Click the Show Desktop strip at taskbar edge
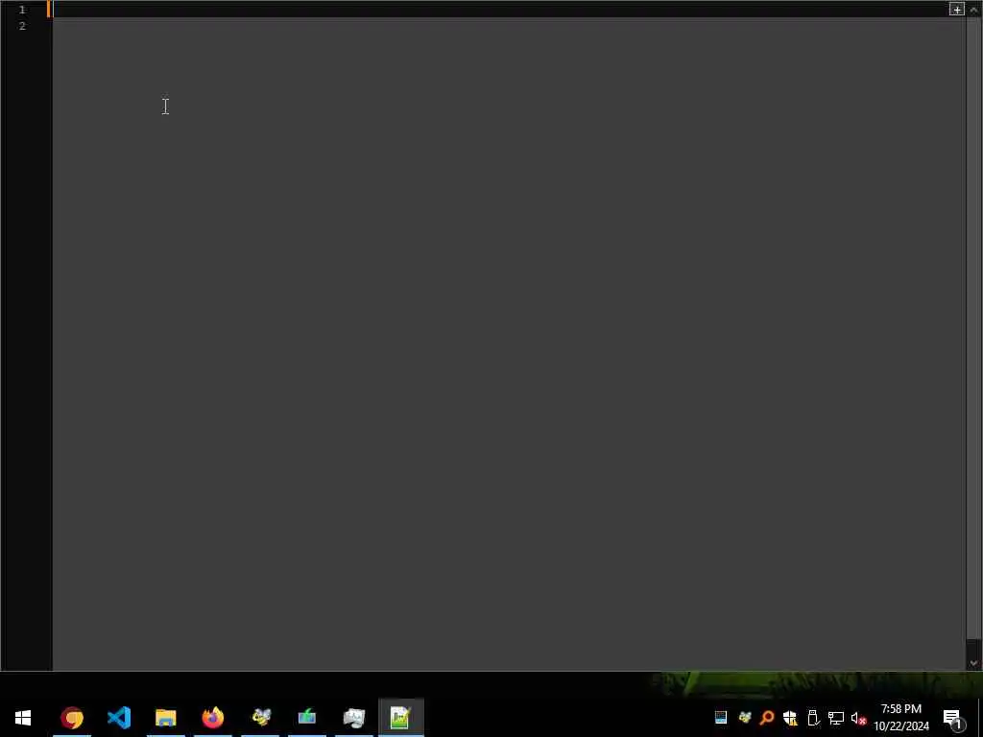Screen dimensions: 983x737 click(x=980, y=718)
